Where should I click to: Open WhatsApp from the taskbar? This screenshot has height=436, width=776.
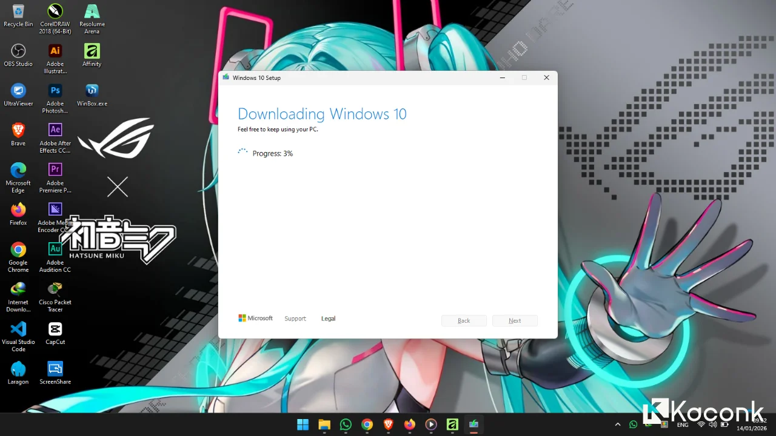click(346, 424)
